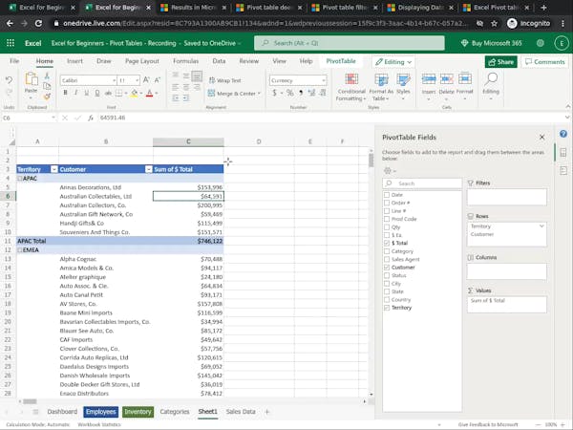Click Give Feedback to Microsoft
Screen dimensions: 573x430
coord(488,424)
